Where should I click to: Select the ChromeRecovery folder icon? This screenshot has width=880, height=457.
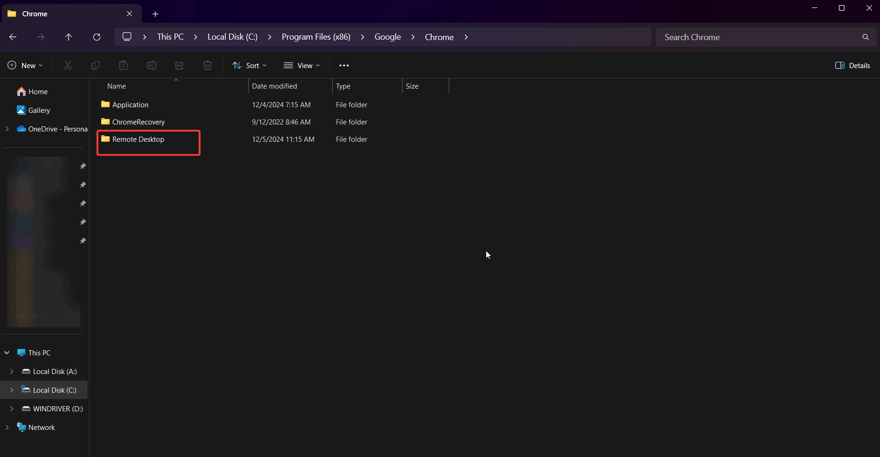coord(105,122)
